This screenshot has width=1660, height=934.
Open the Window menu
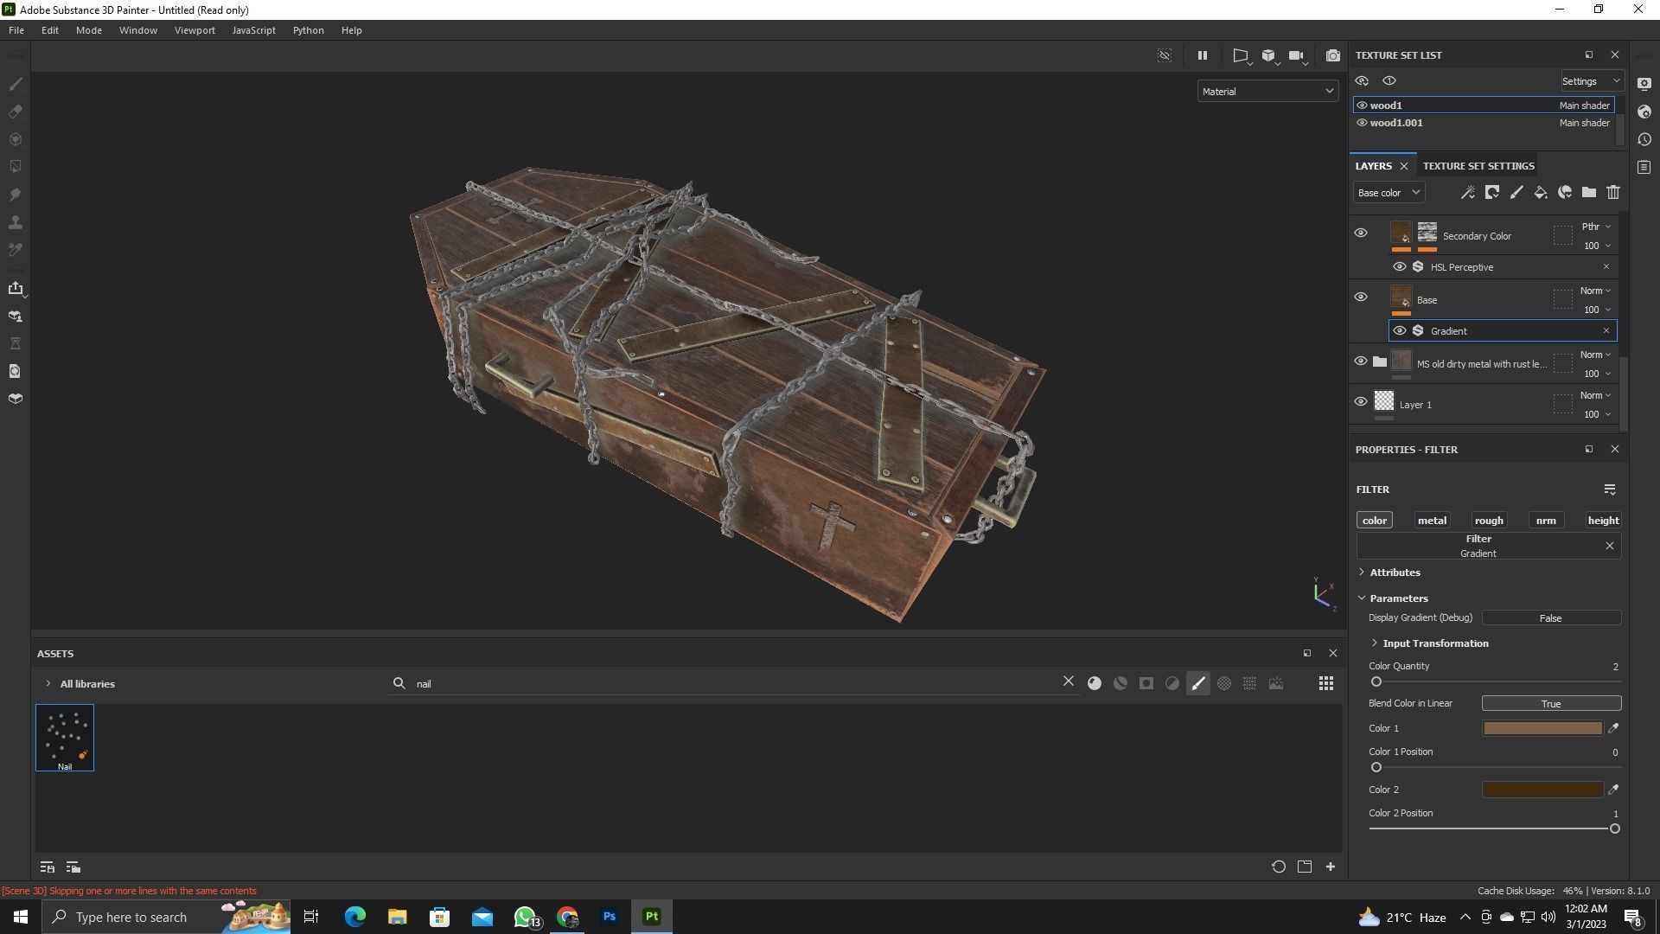[x=138, y=30]
